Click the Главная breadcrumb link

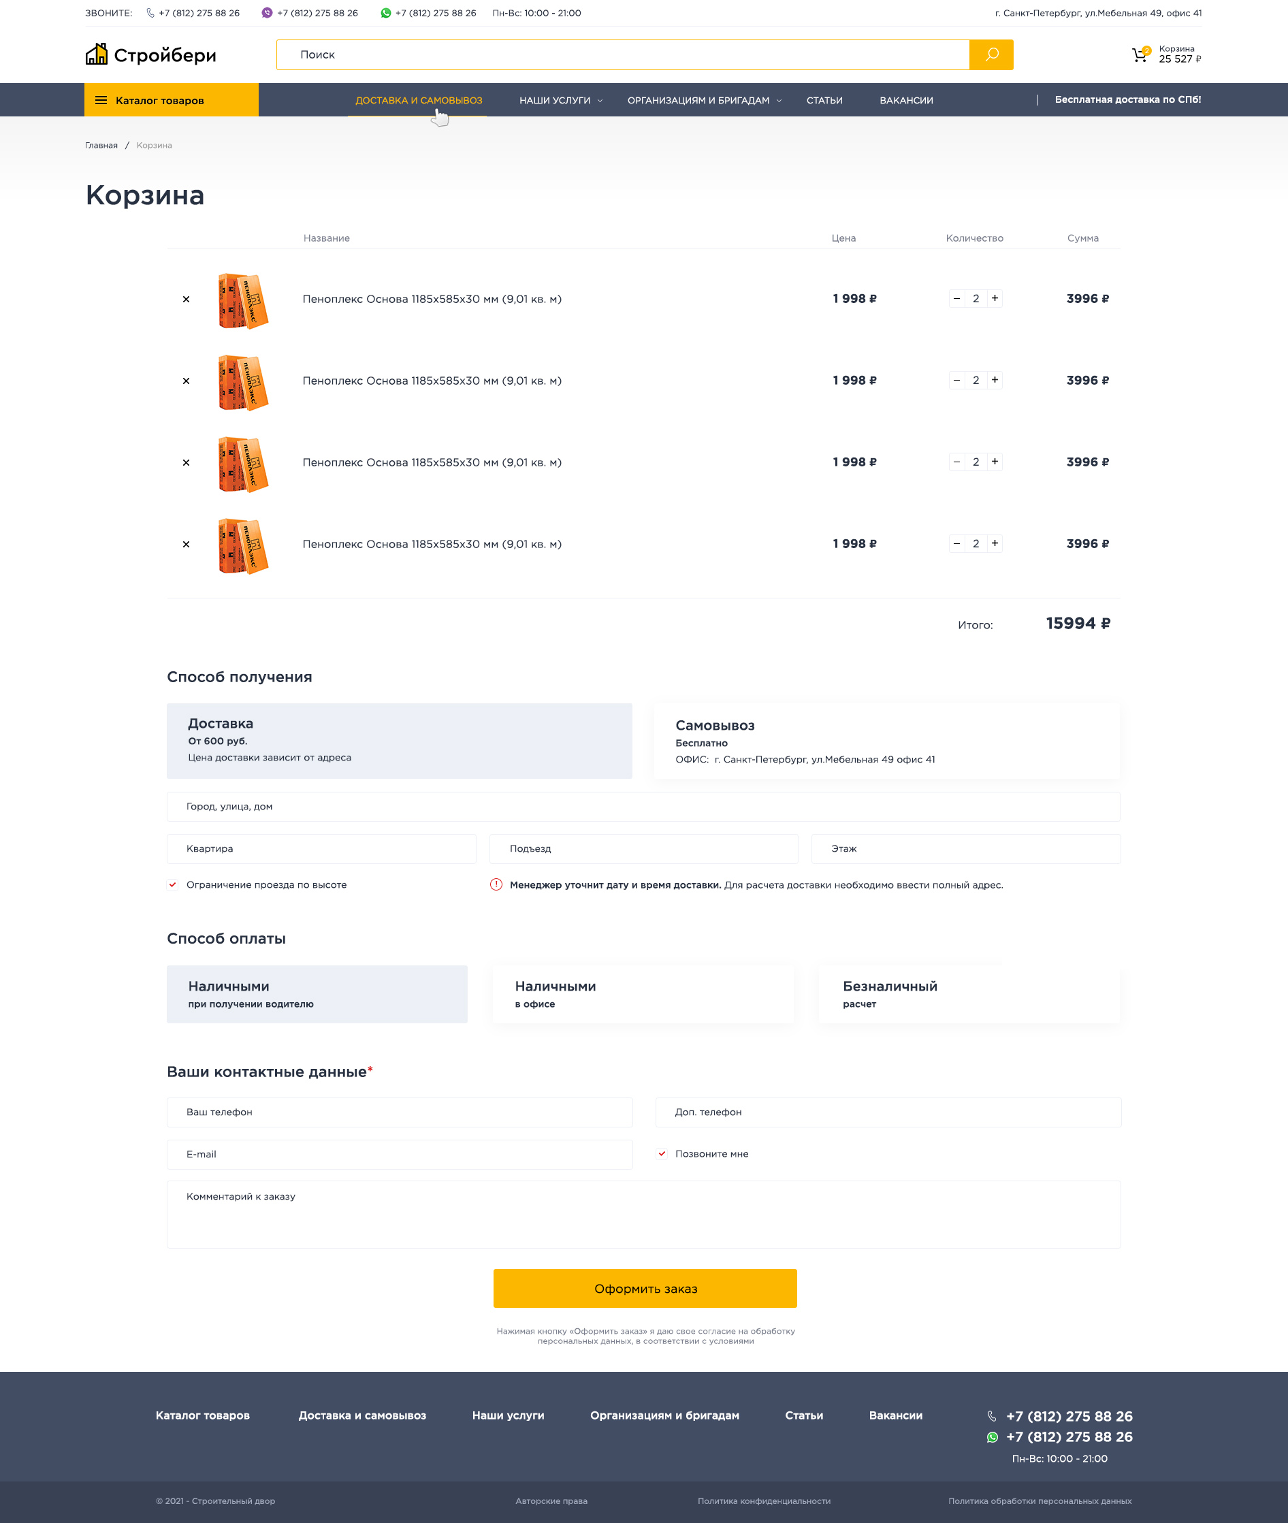(101, 145)
